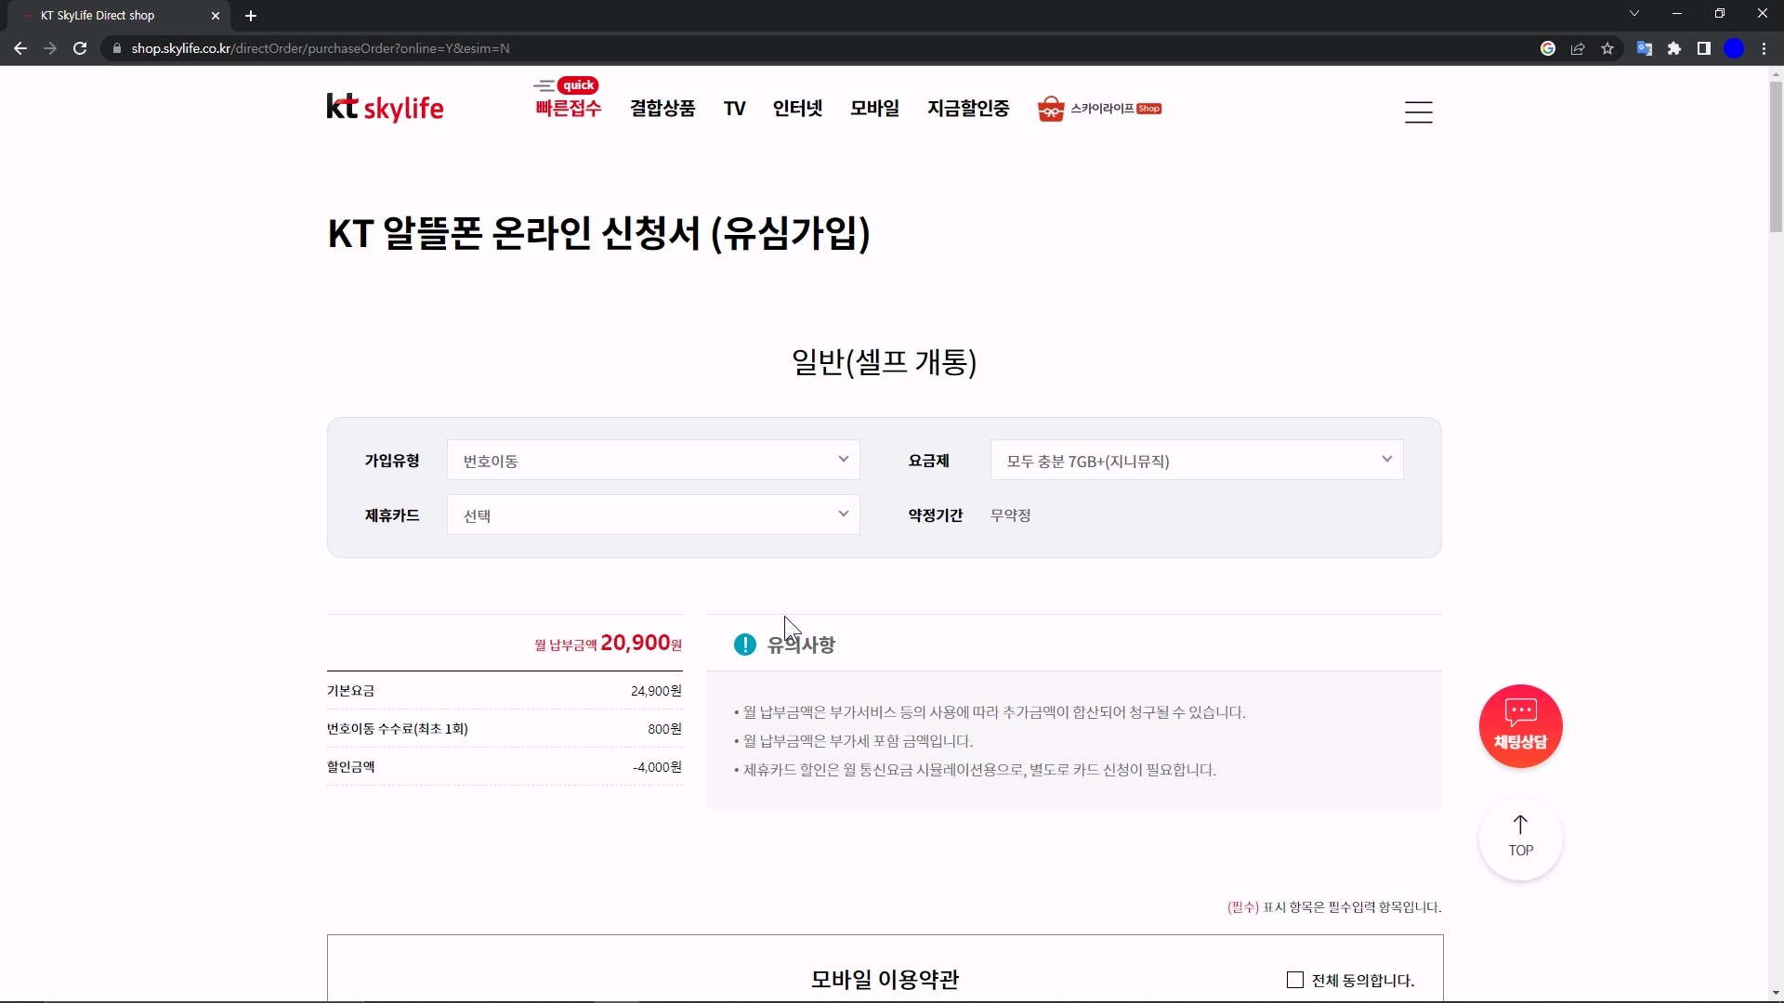
Task: Expand the 가입유형 번호이동 dropdown
Action: point(653,461)
